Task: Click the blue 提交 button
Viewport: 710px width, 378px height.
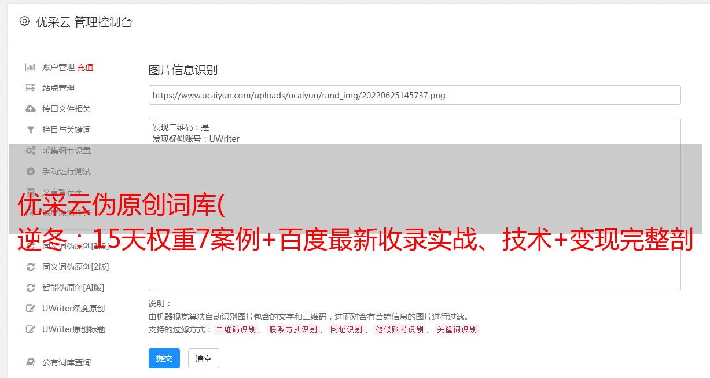Action: 164,358
